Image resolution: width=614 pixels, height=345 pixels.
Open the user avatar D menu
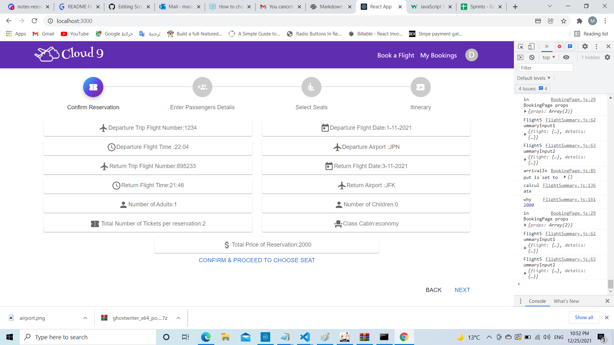tap(471, 55)
